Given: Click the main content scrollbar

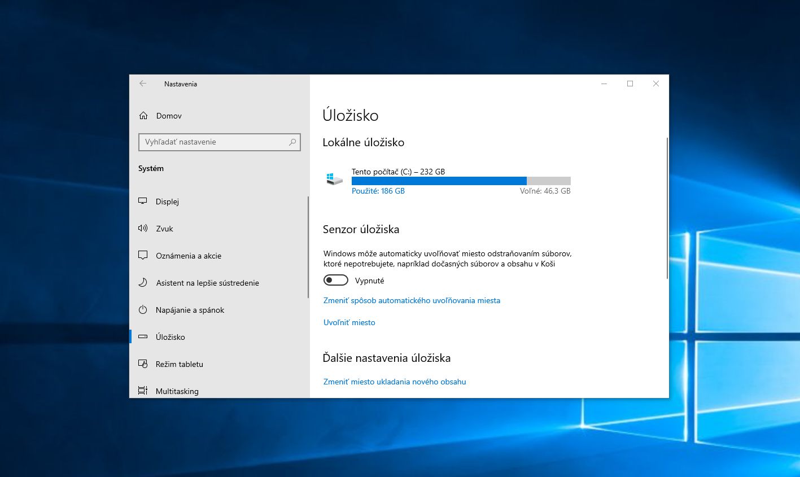Looking at the screenshot, I should coord(667,208).
